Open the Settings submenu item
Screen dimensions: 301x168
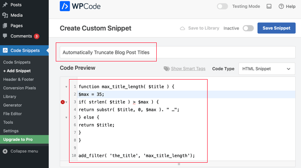[x=11, y=131]
